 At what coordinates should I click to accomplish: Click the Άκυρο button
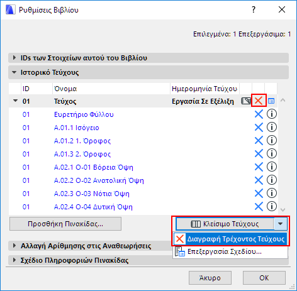pos(210,278)
